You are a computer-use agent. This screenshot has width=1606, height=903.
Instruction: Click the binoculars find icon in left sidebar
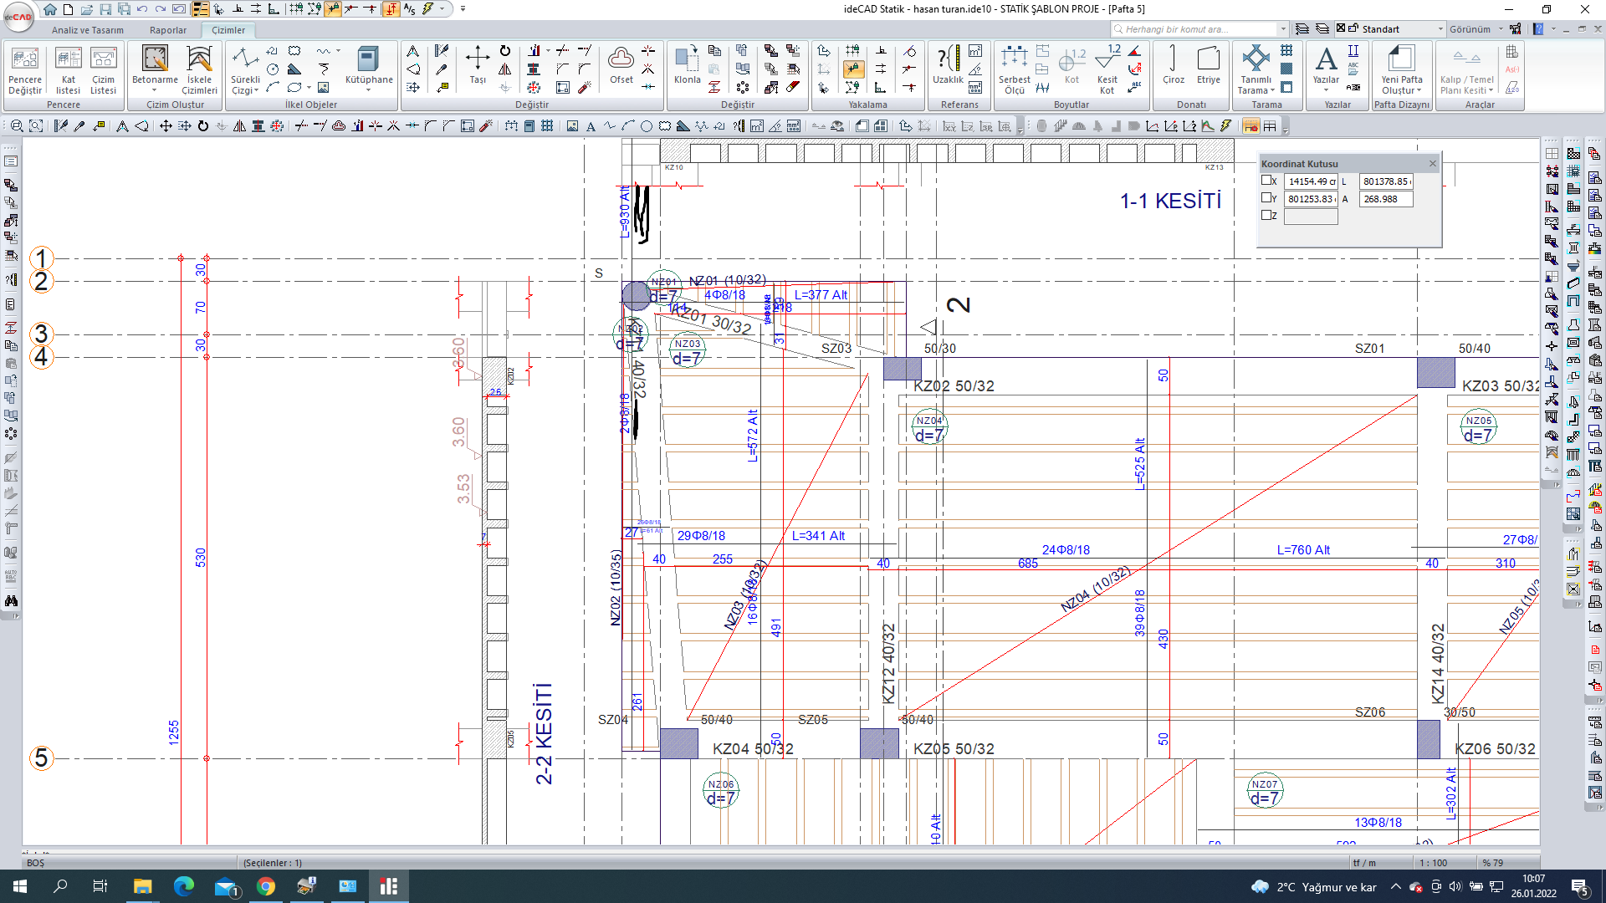[x=11, y=600]
